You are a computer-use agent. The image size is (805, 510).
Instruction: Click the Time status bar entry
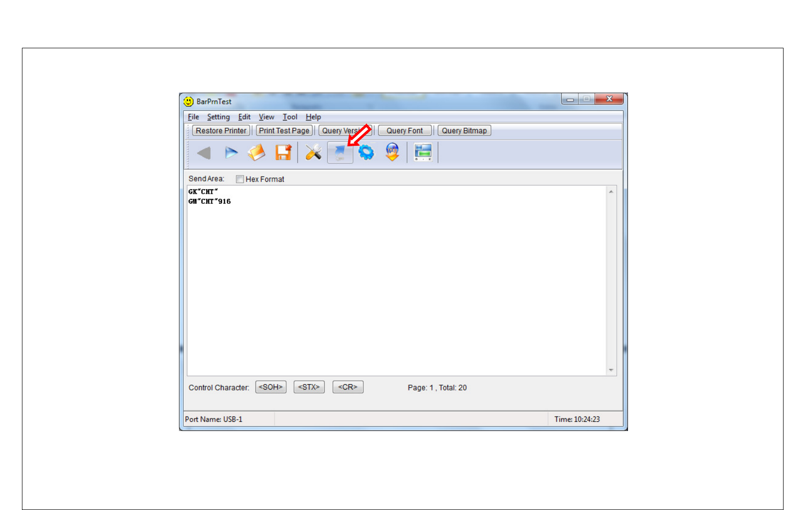tap(577, 419)
